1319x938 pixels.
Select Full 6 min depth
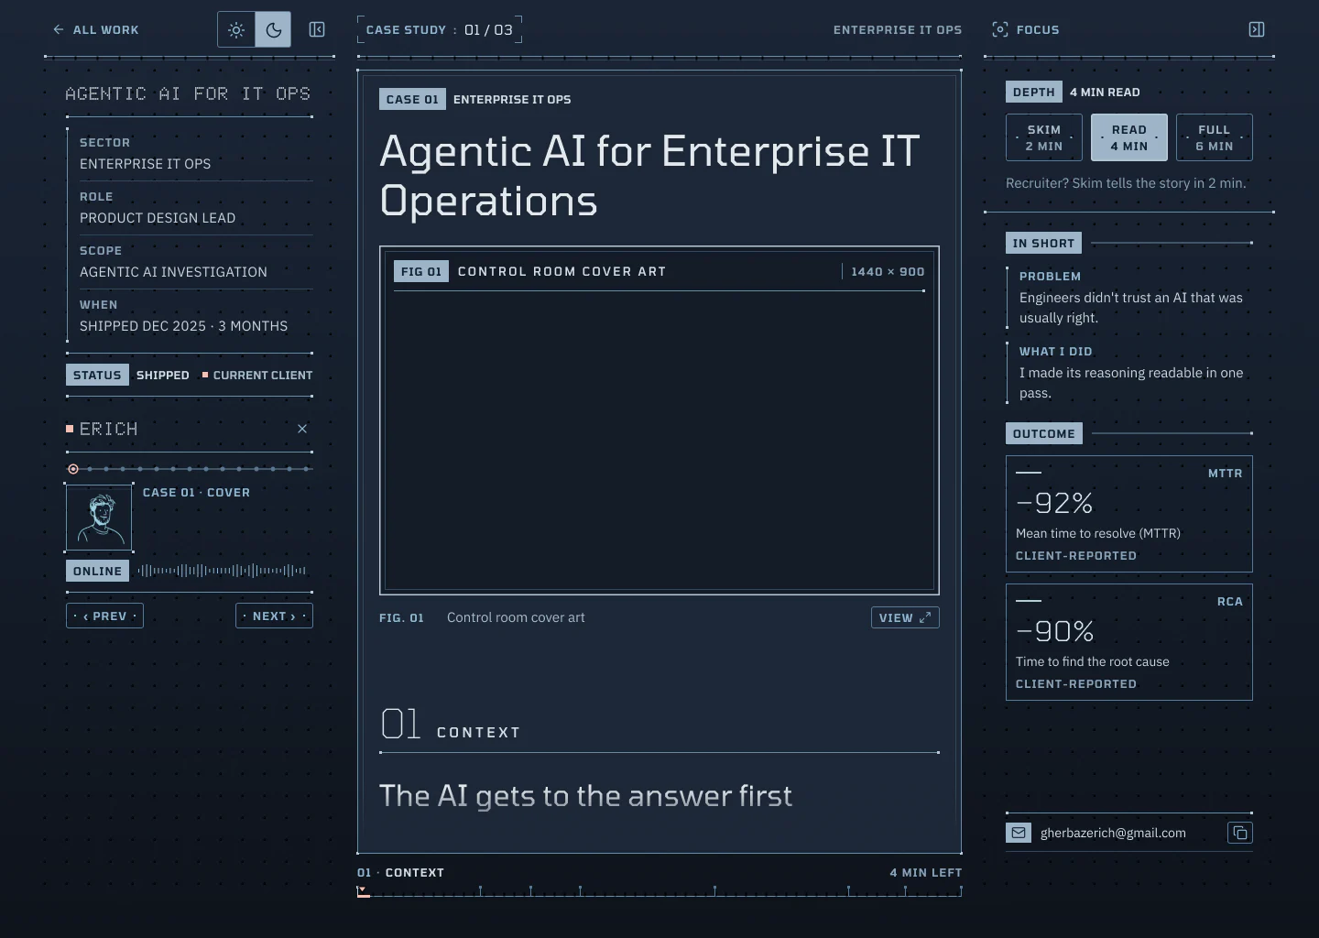pos(1215,137)
